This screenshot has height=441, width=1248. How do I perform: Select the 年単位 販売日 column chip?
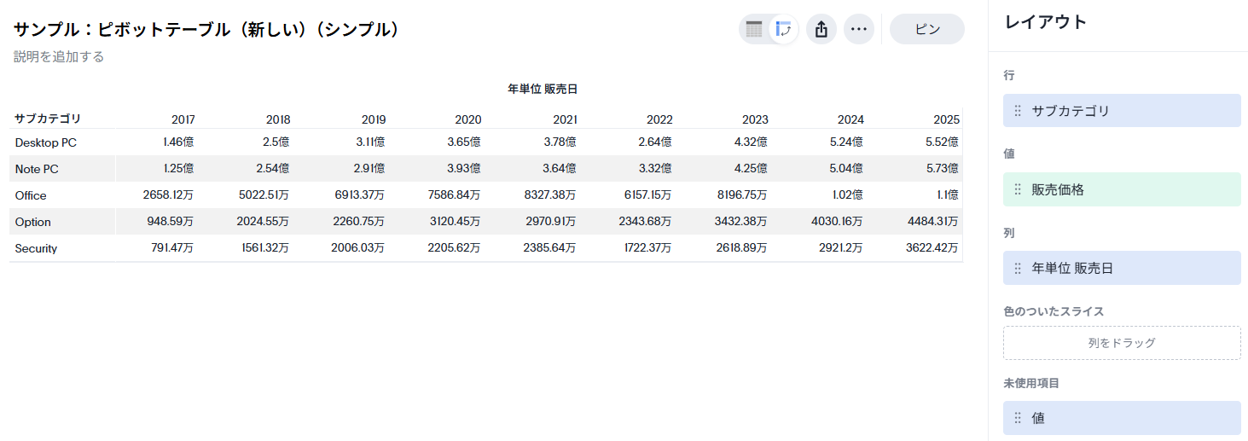[x=1121, y=268]
